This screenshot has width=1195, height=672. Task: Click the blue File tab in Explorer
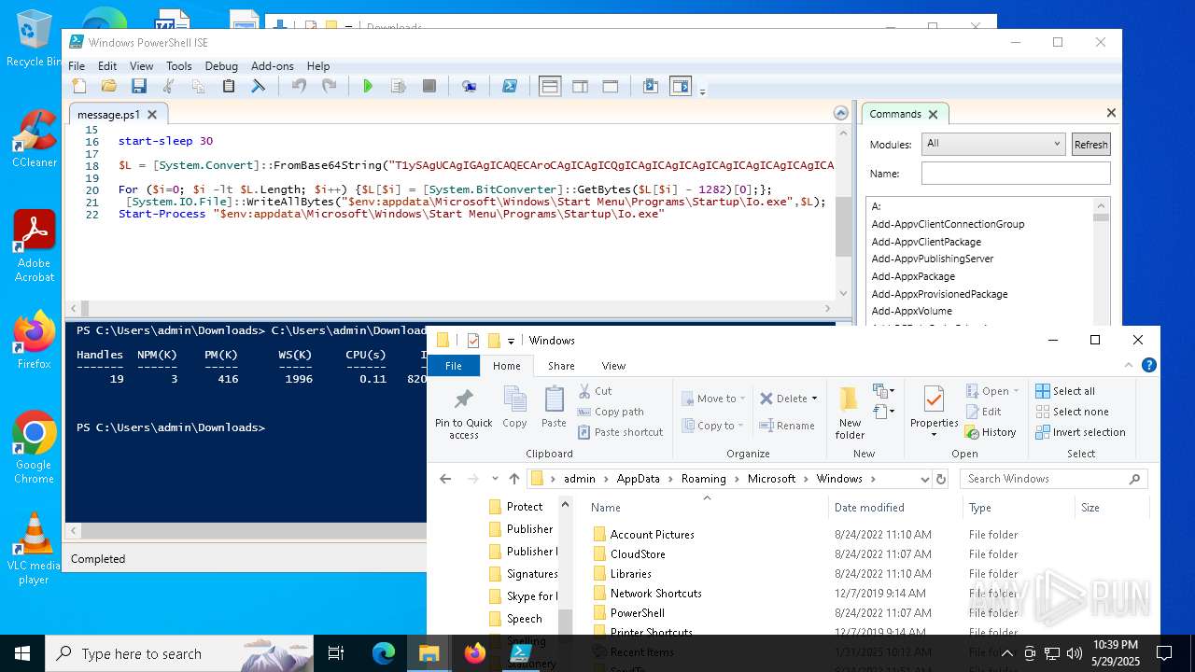(454, 366)
